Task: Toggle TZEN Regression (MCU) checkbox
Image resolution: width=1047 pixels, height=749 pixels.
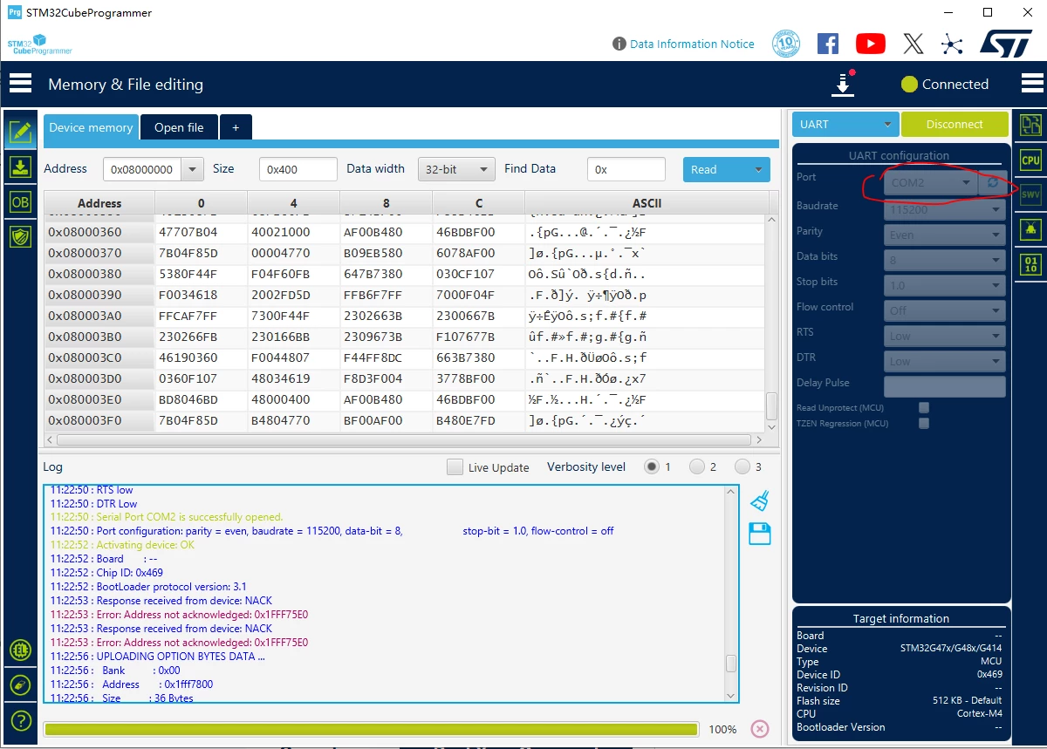Action: coord(924,423)
